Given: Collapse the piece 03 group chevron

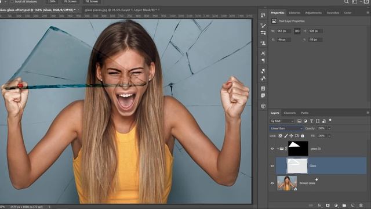Looking at the screenshot, I should tap(278, 149).
